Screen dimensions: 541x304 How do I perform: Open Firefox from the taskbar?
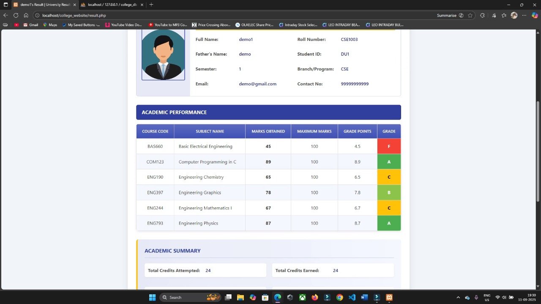pos(315,297)
